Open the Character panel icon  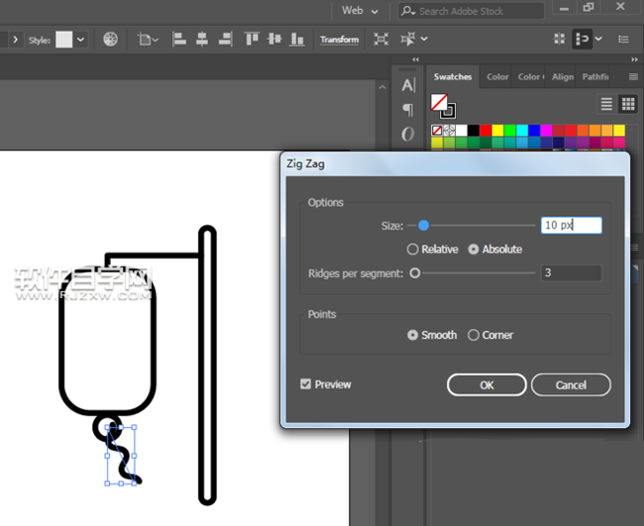click(x=408, y=85)
